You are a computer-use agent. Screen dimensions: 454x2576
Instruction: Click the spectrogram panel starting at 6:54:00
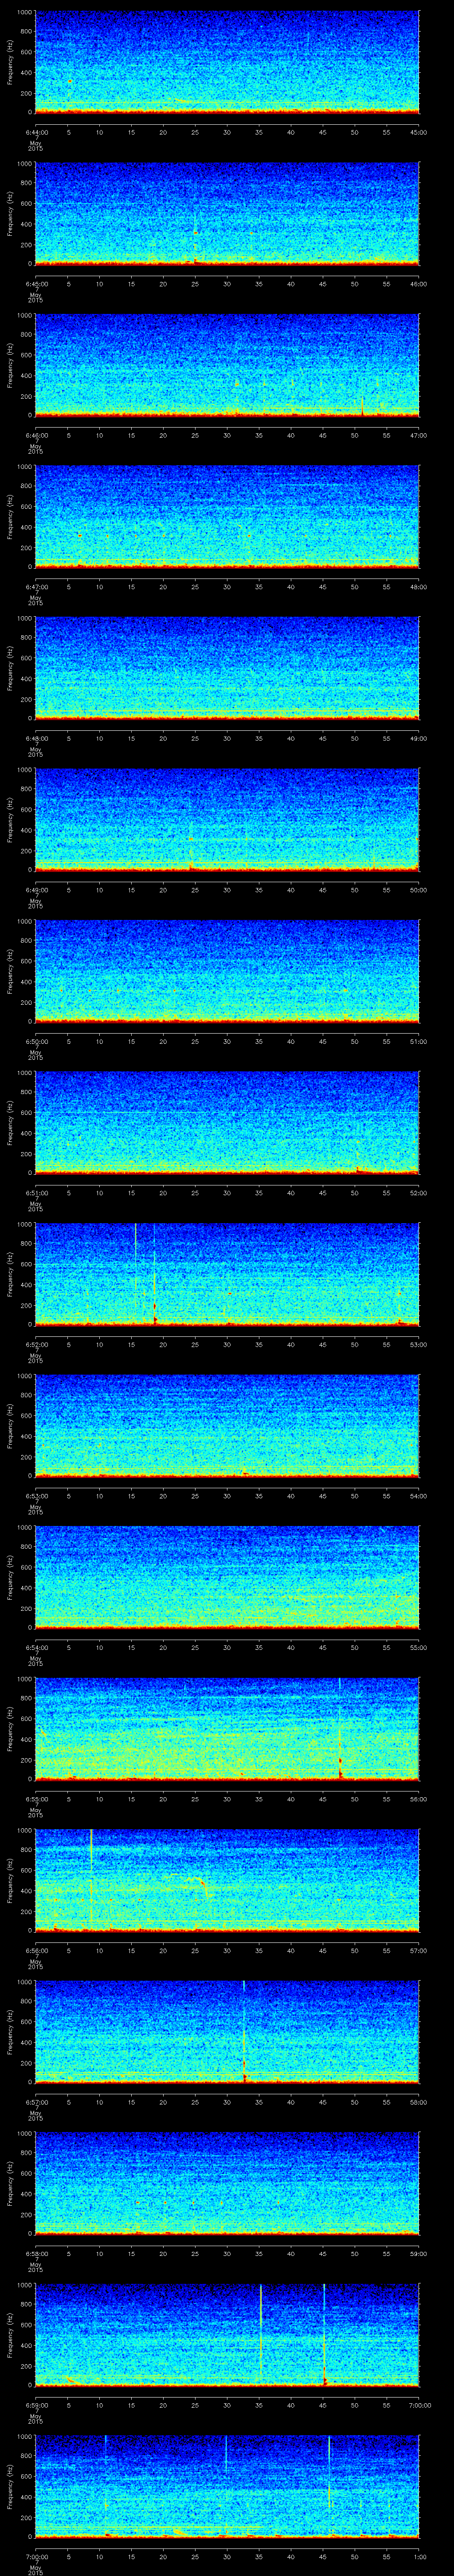227,1577
